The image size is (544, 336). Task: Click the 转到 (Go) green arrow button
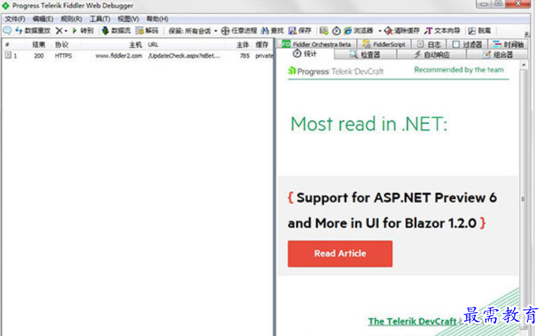pos(82,30)
